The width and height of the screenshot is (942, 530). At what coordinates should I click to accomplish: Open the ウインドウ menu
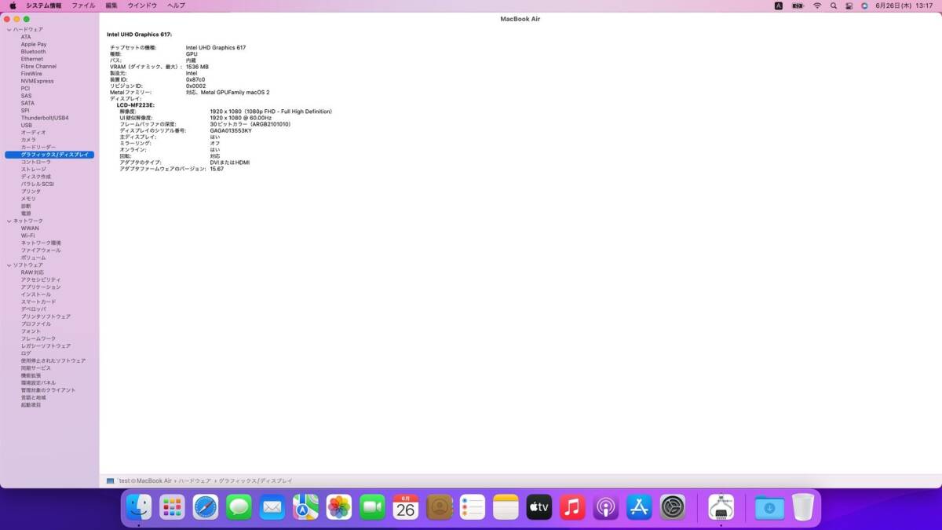click(x=143, y=5)
